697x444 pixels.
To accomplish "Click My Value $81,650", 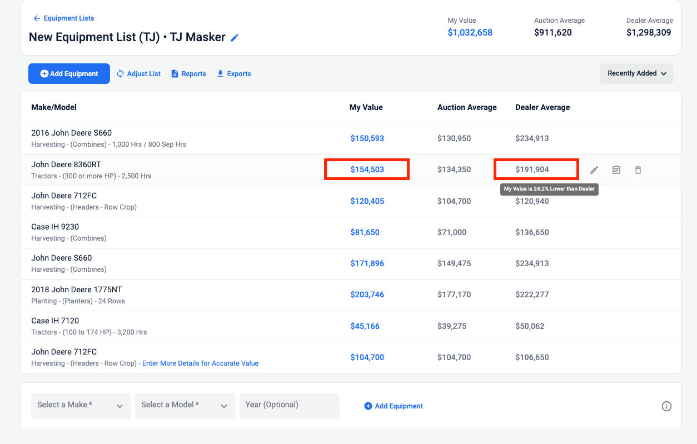I will [365, 232].
